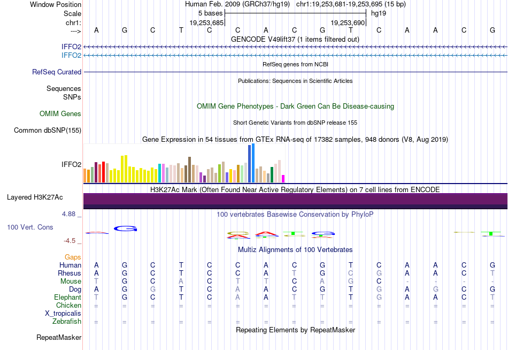The image size is (508, 350).
Task: Open 'Publications: Sequences in Scientific Articles' title
Action: coord(295,81)
